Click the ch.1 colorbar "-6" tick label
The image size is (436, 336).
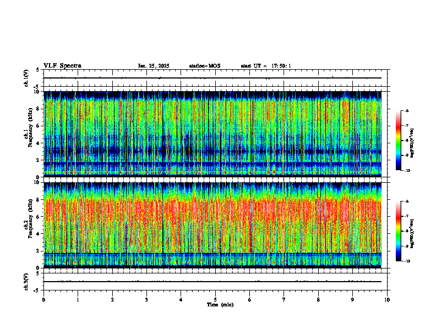[407, 110]
